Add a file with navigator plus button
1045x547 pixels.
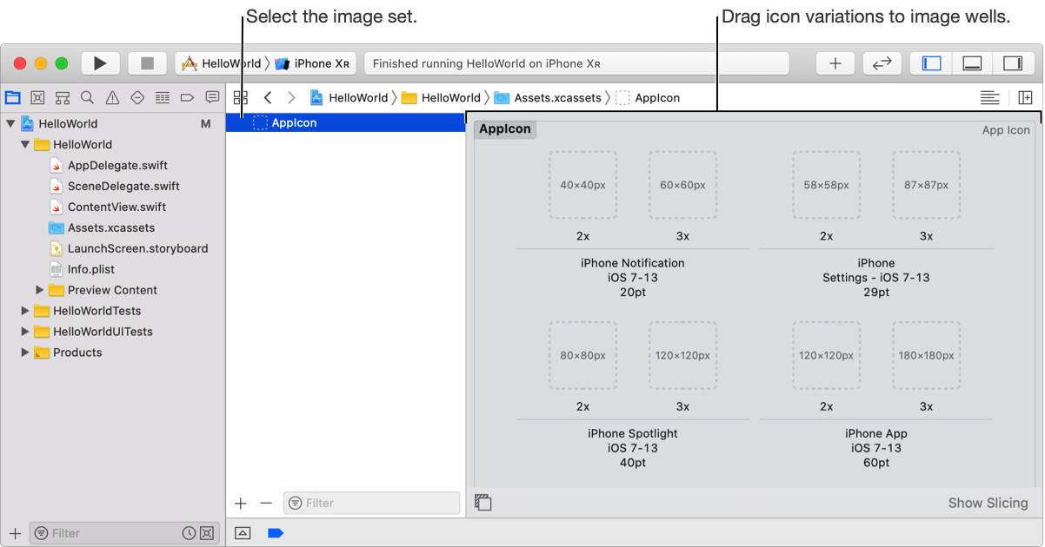pyautogui.click(x=15, y=533)
